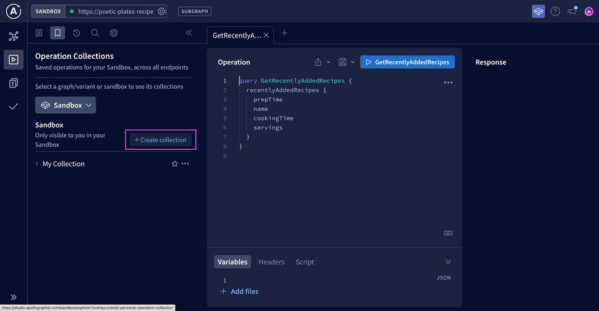Click the share operation icon
The width and height of the screenshot is (599, 311).
point(318,62)
